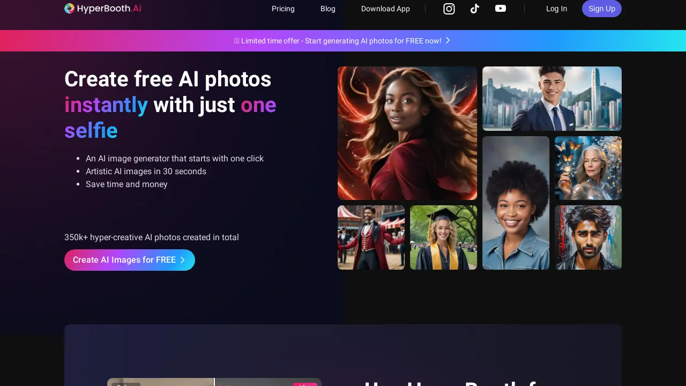Click the Create AI Images for FREE button

point(130,260)
